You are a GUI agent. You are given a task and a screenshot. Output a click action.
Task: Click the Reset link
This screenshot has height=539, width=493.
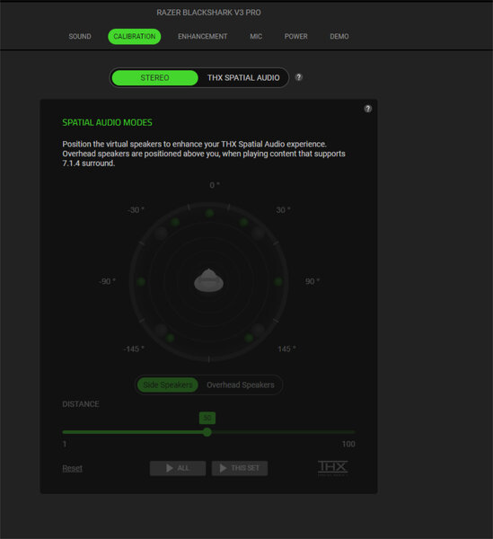[72, 468]
